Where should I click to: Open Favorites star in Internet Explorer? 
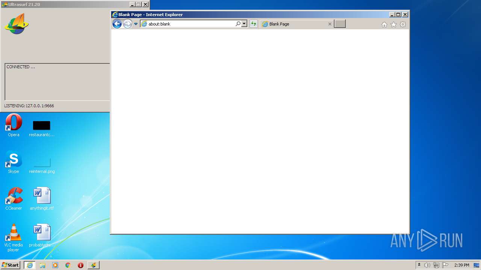tap(393, 24)
